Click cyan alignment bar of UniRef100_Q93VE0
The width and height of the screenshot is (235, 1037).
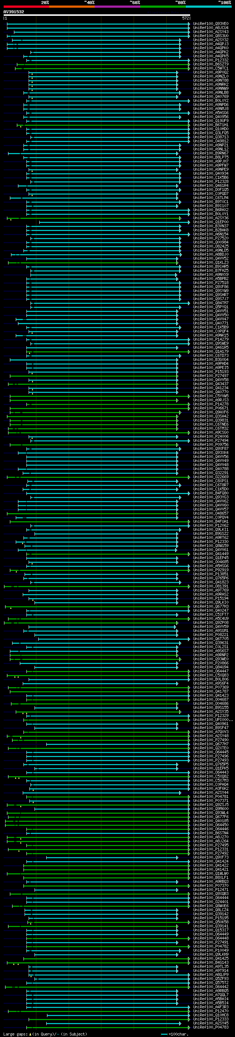(98, 24)
